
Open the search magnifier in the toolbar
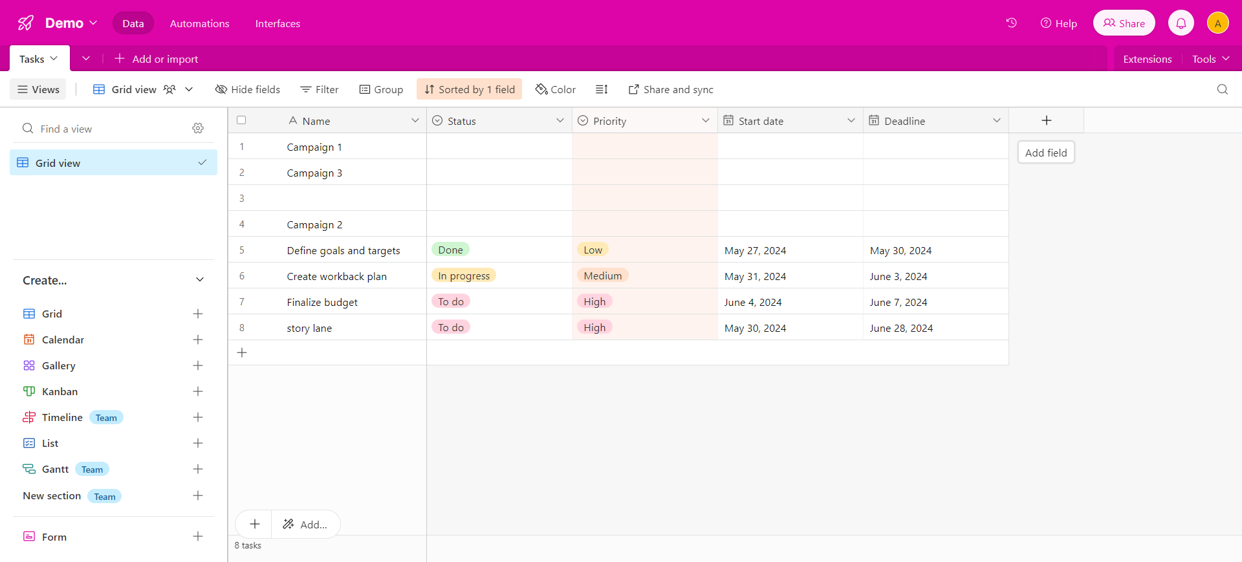click(x=1223, y=89)
